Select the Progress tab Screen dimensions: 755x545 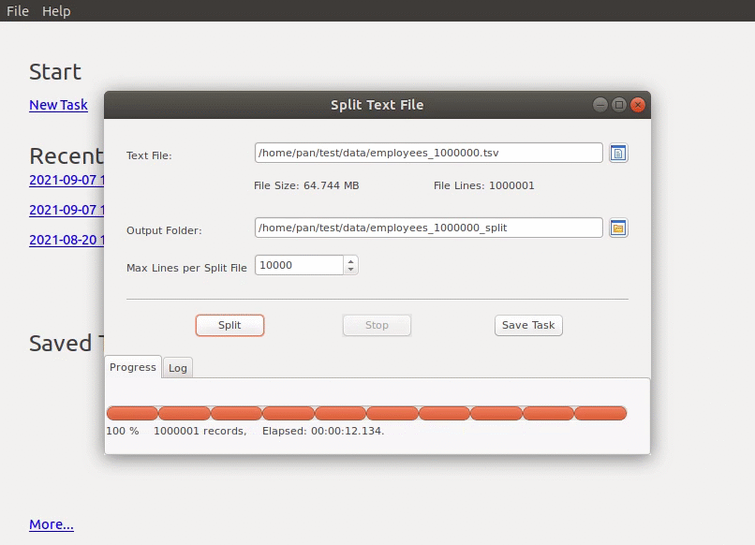pyautogui.click(x=133, y=367)
